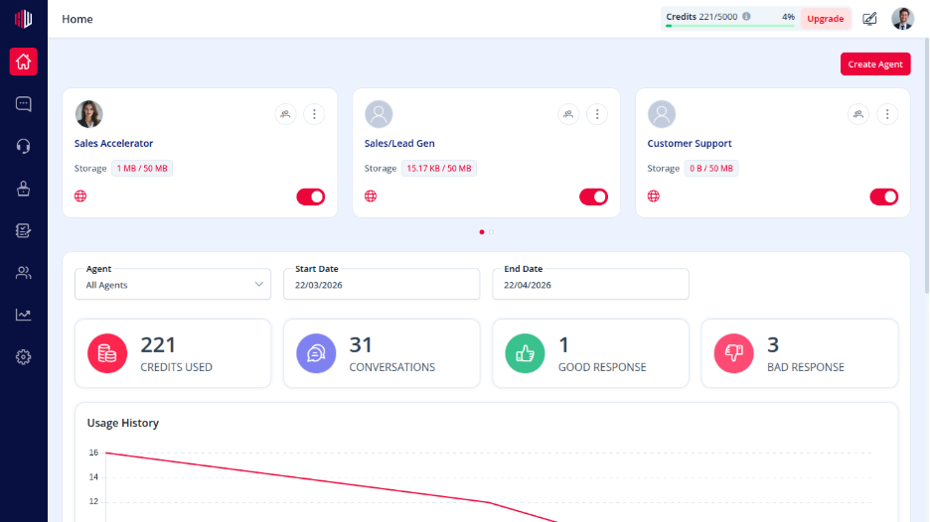930x522 pixels.
Task: Click the Upgrade button
Action: tap(825, 19)
